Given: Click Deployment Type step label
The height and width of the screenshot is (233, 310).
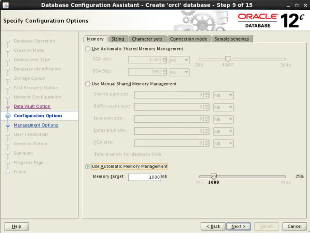Looking at the screenshot, I should click(x=32, y=59).
